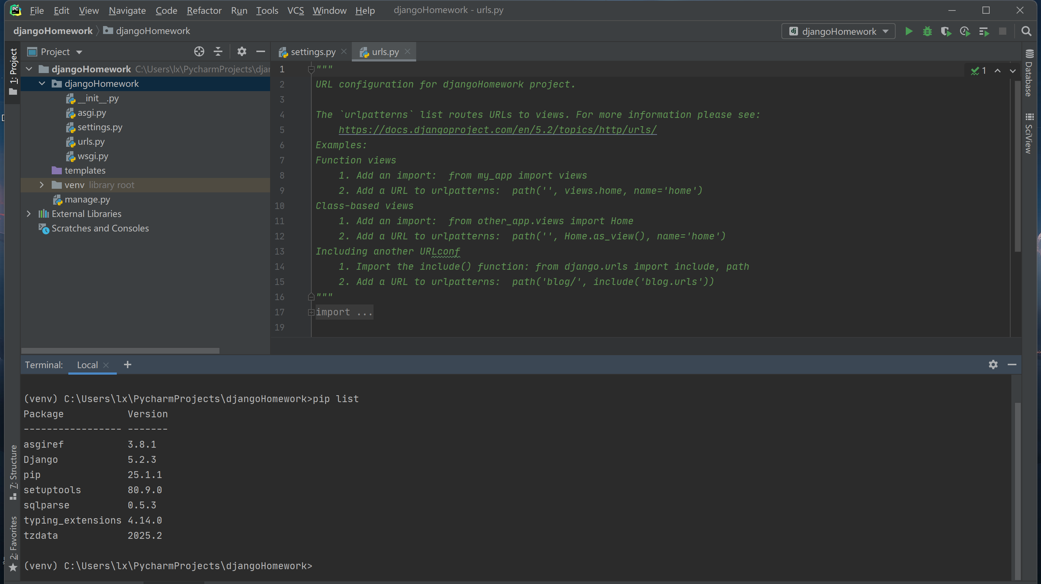Open the run configuration dropdown
Viewport: 1041px width, 584px height.
(x=838, y=31)
